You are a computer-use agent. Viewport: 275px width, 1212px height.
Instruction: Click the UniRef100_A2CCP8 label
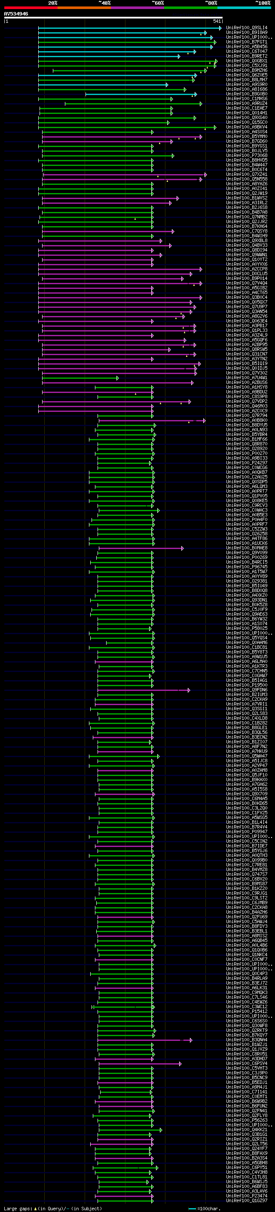click(x=247, y=269)
